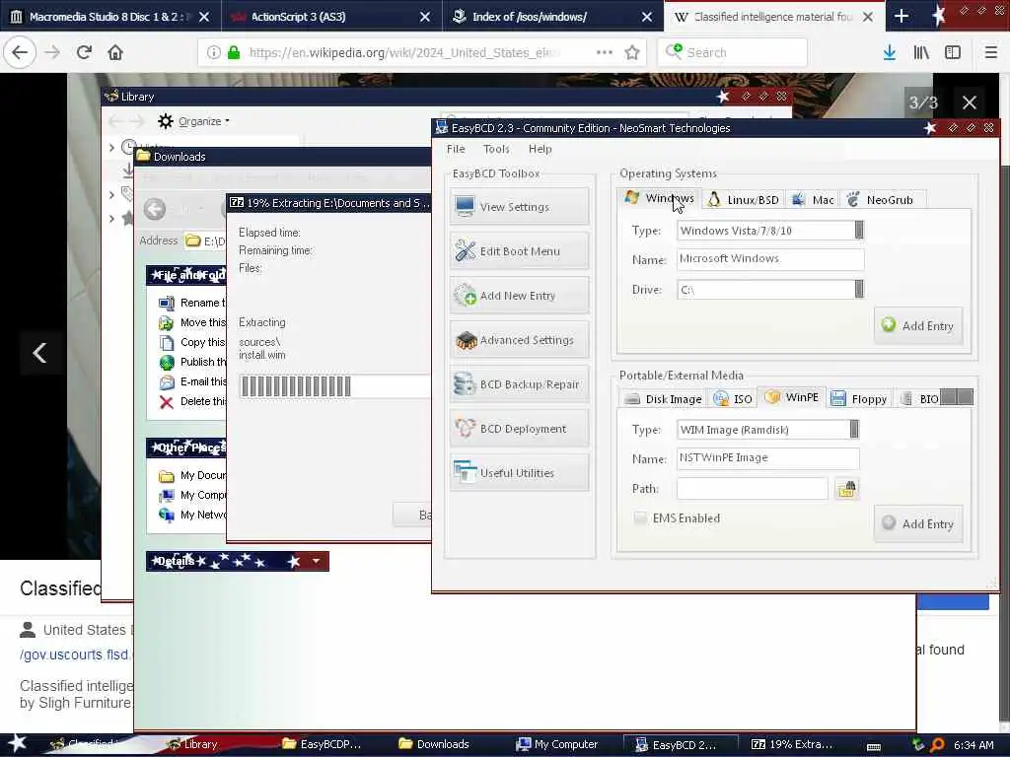Open BCD Backup/Repair section
This screenshot has height=757, width=1010.
pyautogui.click(x=519, y=384)
